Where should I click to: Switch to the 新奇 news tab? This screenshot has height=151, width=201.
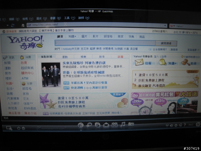click(102, 57)
